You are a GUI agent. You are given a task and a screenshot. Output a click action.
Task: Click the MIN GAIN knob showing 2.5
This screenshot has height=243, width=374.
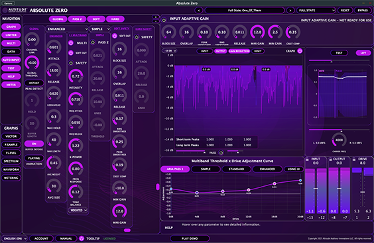(275, 32)
